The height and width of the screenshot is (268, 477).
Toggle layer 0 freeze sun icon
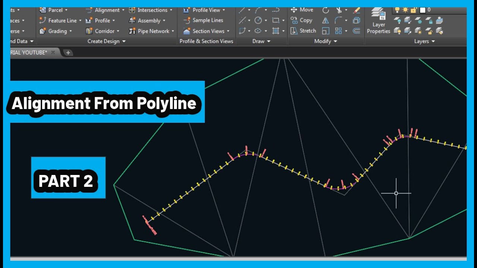click(x=405, y=10)
